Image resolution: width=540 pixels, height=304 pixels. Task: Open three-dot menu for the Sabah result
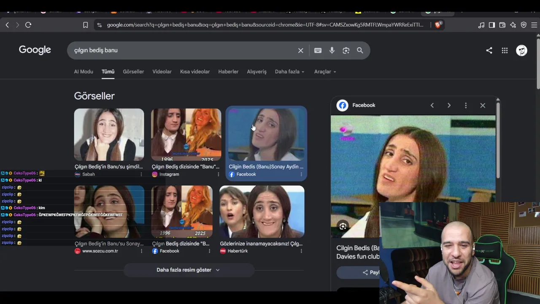(141, 174)
